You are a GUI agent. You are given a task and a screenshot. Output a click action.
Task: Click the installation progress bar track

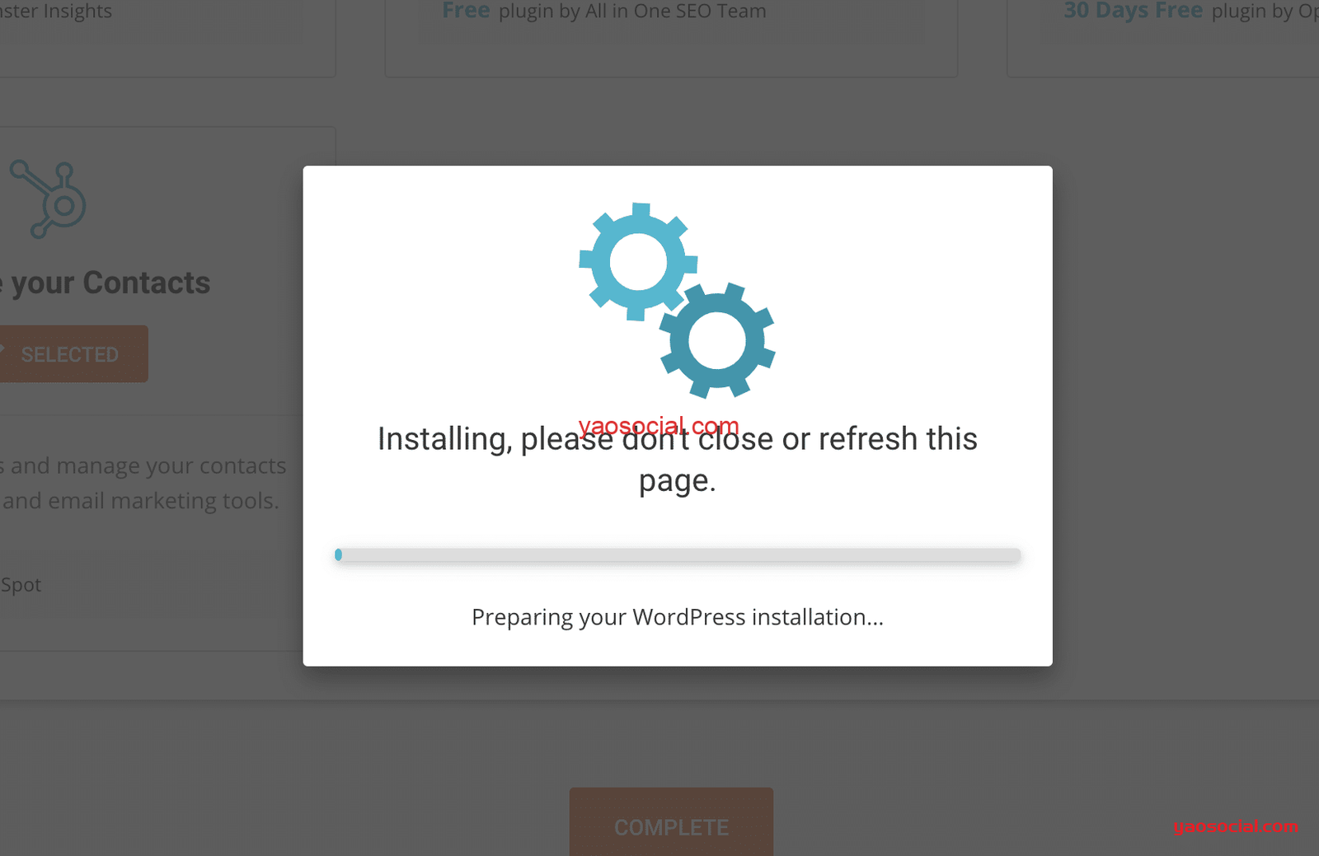click(678, 555)
